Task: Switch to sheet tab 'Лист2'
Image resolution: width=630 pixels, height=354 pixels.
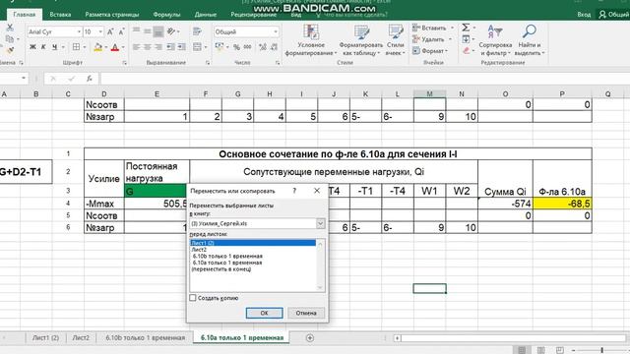Action: pyautogui.click(x=81, y=338)
